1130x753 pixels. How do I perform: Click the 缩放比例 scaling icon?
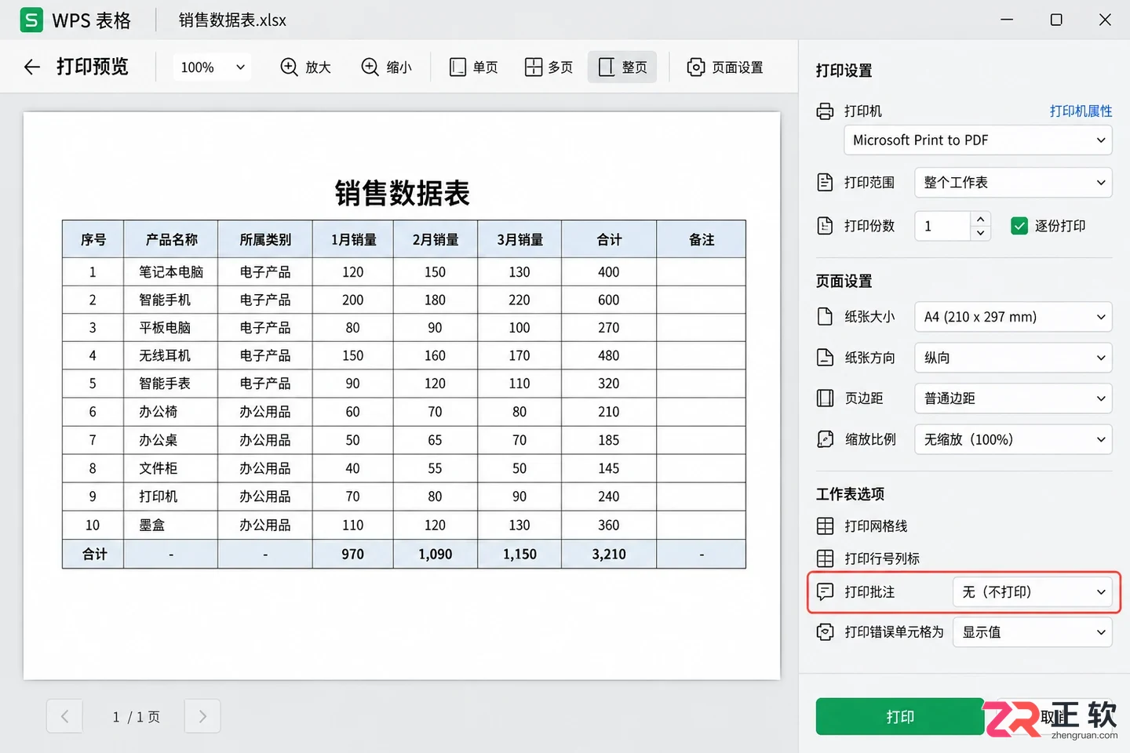826,439
